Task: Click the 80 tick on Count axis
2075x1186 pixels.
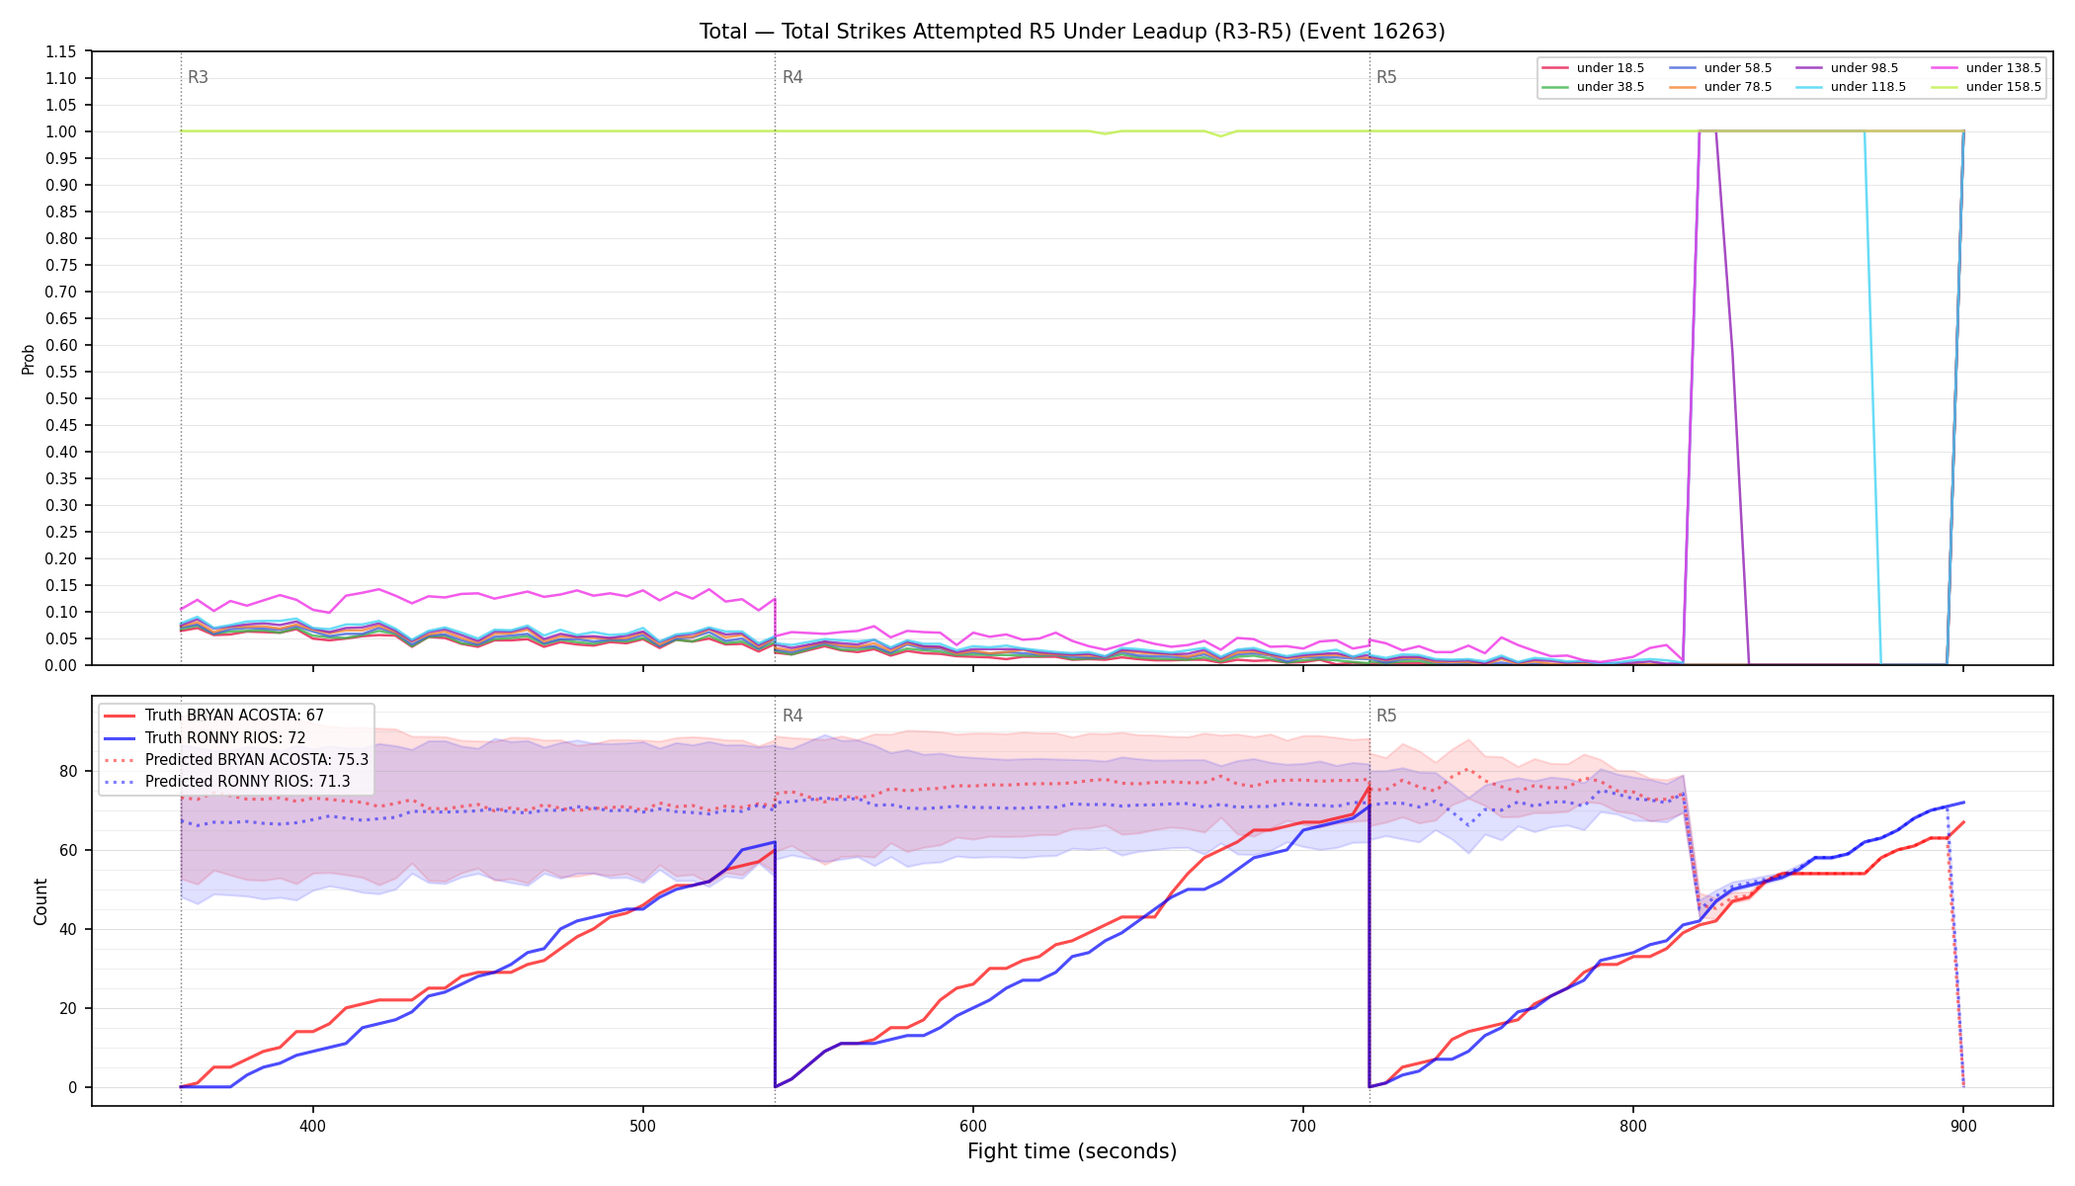Action: pos(68,771)
